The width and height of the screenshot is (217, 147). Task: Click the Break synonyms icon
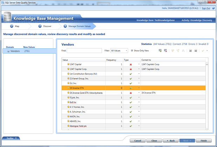[x=178, y=50]
